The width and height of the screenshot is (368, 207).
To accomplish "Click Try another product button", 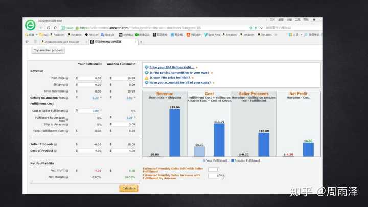I will [x=49, y=50].
